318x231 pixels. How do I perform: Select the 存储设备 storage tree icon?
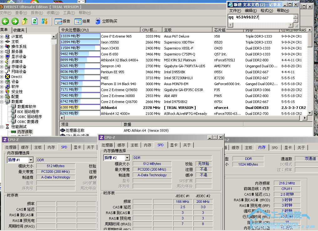[x=7, y=67]
